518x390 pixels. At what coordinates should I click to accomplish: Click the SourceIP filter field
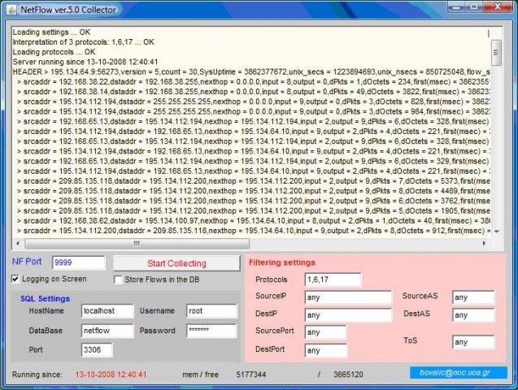click(348, 297)
